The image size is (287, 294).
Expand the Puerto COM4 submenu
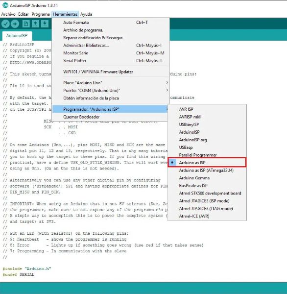(111, 90)
